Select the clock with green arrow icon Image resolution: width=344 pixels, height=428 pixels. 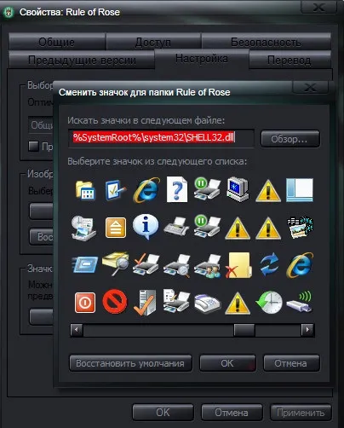[x=269, y=303]
